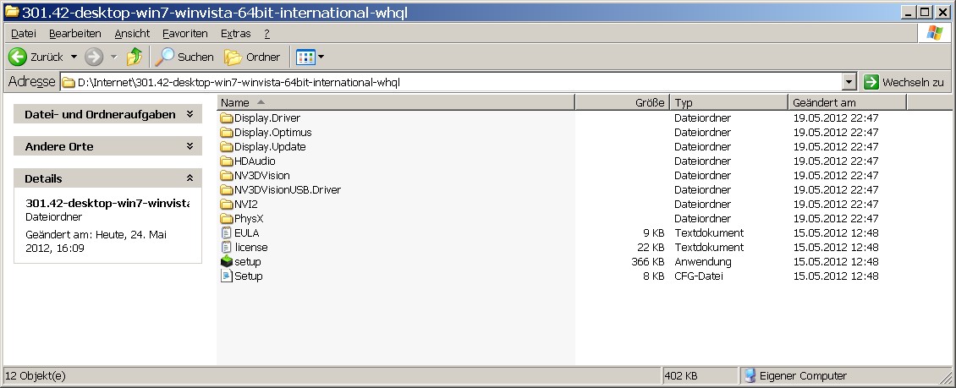Click the Windows flag logo
Screen dimensions: 956x388
[x=935, y=33]
